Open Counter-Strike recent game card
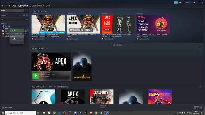205x115 pixels. point(82,67)
